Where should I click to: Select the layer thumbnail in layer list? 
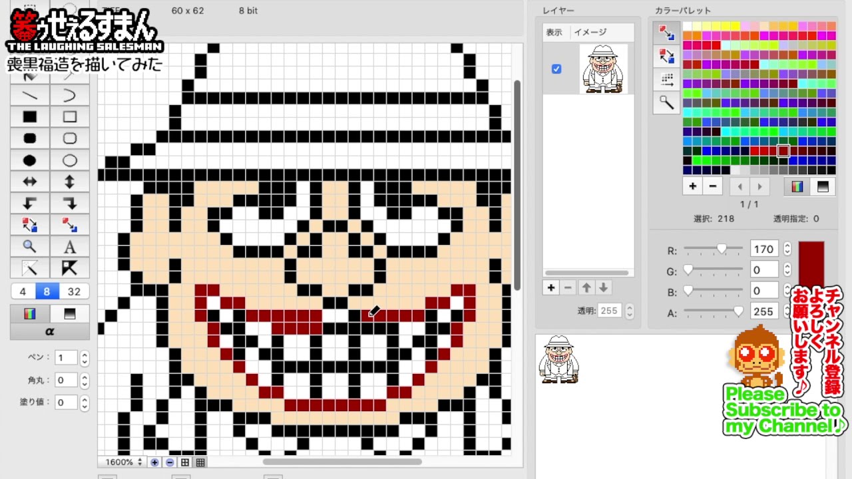pyautogui.click(x=603, y=69)
